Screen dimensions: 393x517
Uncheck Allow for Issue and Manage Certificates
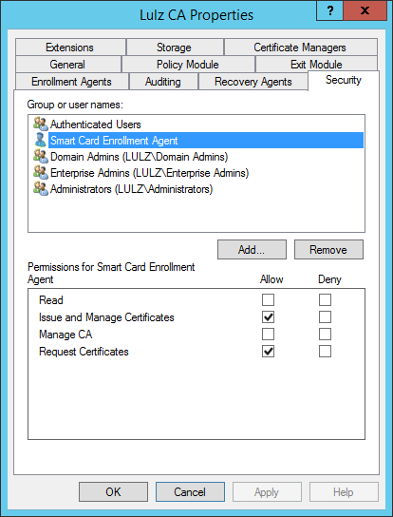(x=268, y=317)
